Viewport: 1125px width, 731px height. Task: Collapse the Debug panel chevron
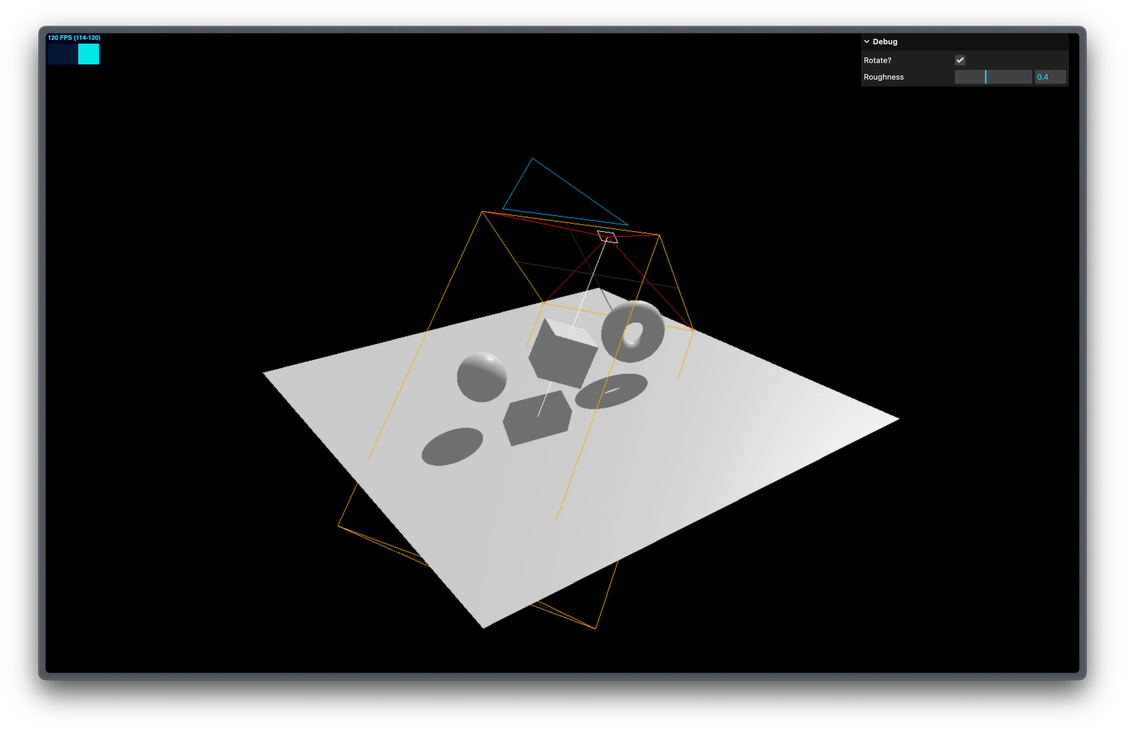(x=867, y=42)
